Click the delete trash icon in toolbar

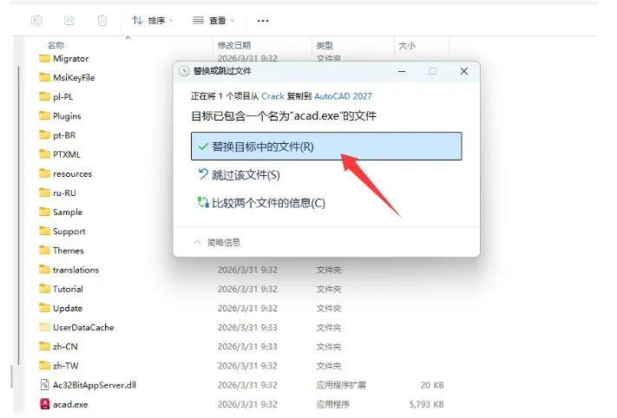pyautogui.click(x=102, y=20)
